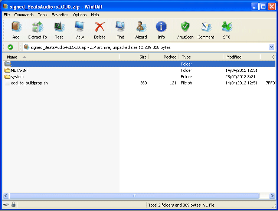Image resolution: width=278 pixels, height=211 pixels.
Task: Open the Options menu
Action: pos(79,15)
